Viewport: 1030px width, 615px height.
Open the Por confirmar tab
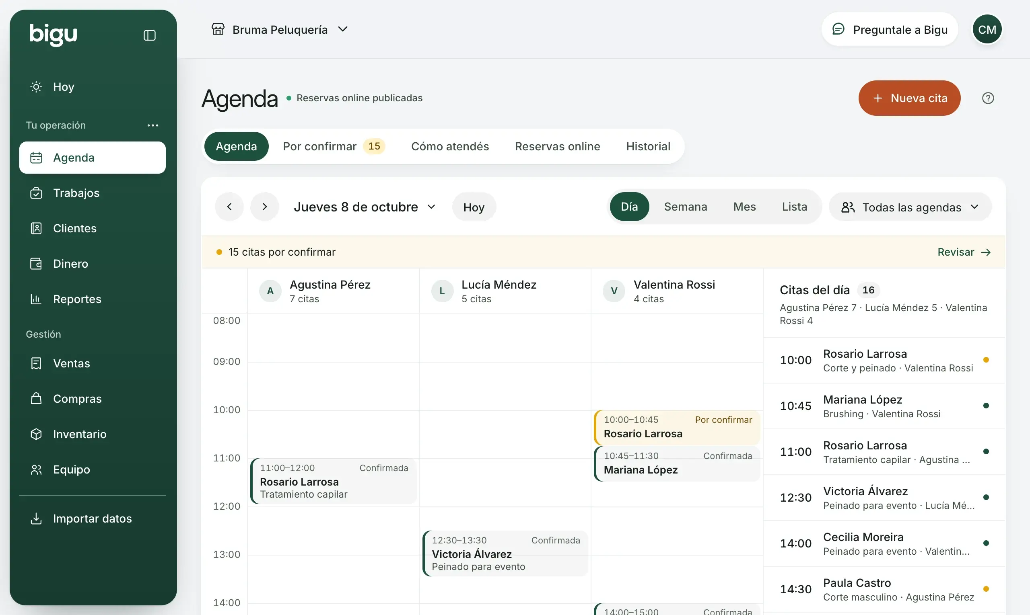point(334,146)
